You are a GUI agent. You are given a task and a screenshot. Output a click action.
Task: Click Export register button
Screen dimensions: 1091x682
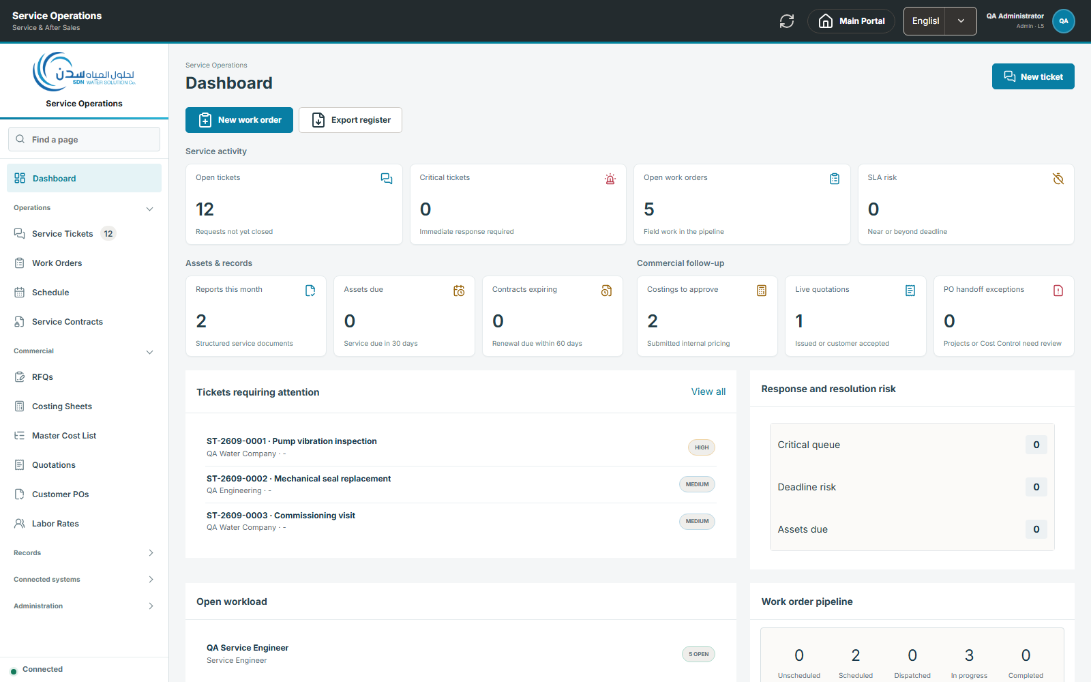[x=350, y=120]
